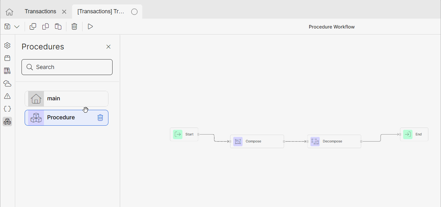Click the Search procedures field
Viewport: 441px width, 207px height.
(67, 67)
